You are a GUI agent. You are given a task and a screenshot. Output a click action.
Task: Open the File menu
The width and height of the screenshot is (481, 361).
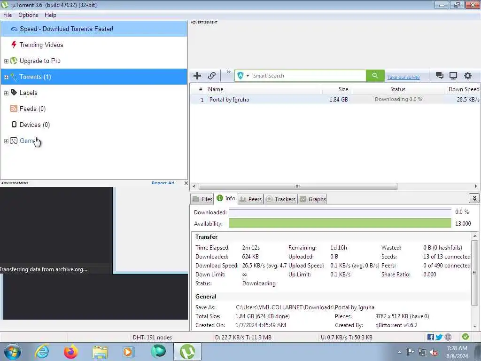[8, 15]
